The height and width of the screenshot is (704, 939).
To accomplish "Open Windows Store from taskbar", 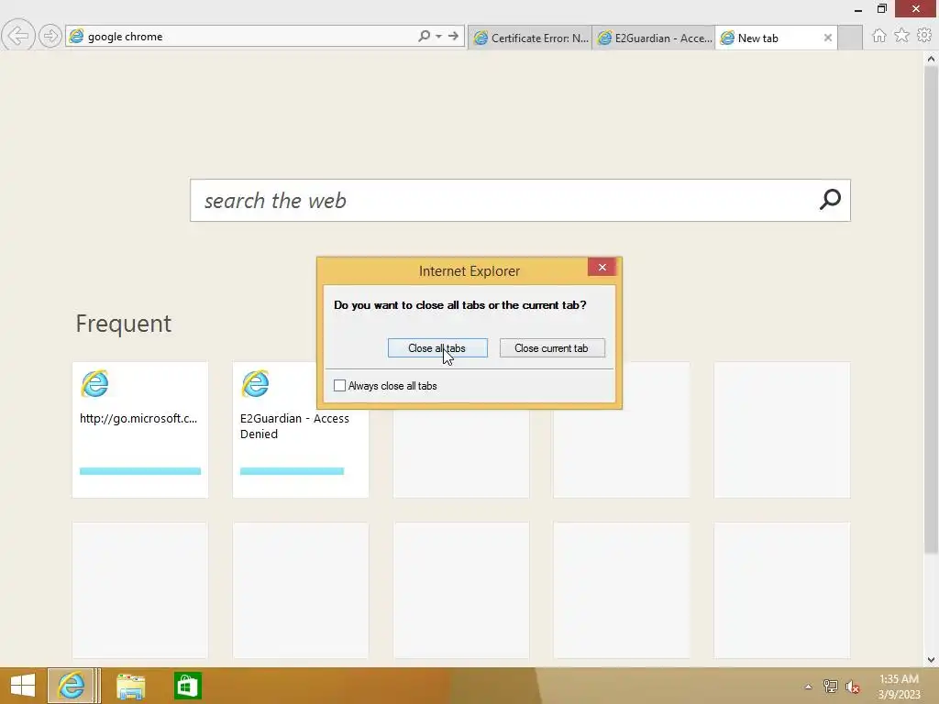I will click(x=187, y=686).
